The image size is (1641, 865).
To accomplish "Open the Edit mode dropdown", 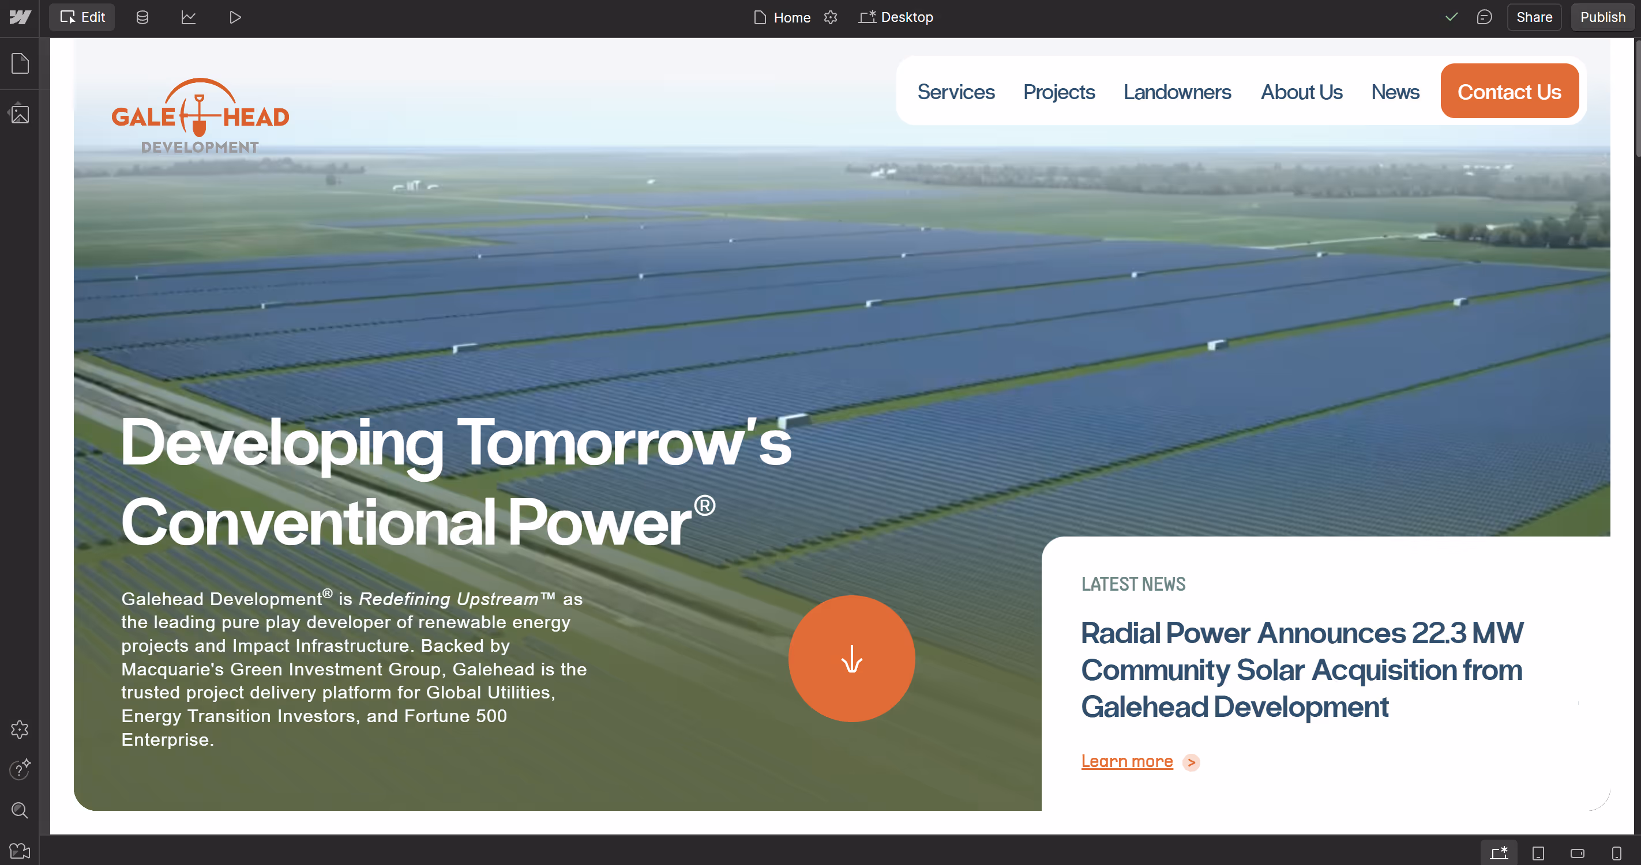I will point(82,17).
